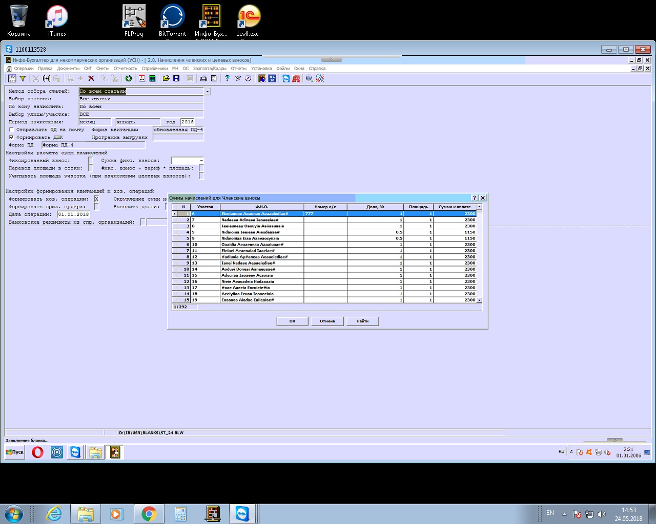
Task: Expand the 'Метод отбора статей' dropdown arrow
Action: [x=207, y=92]
